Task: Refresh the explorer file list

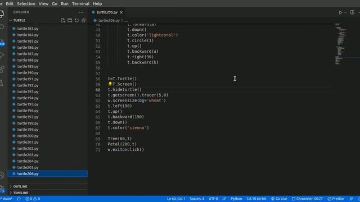Action: (76, 20)
